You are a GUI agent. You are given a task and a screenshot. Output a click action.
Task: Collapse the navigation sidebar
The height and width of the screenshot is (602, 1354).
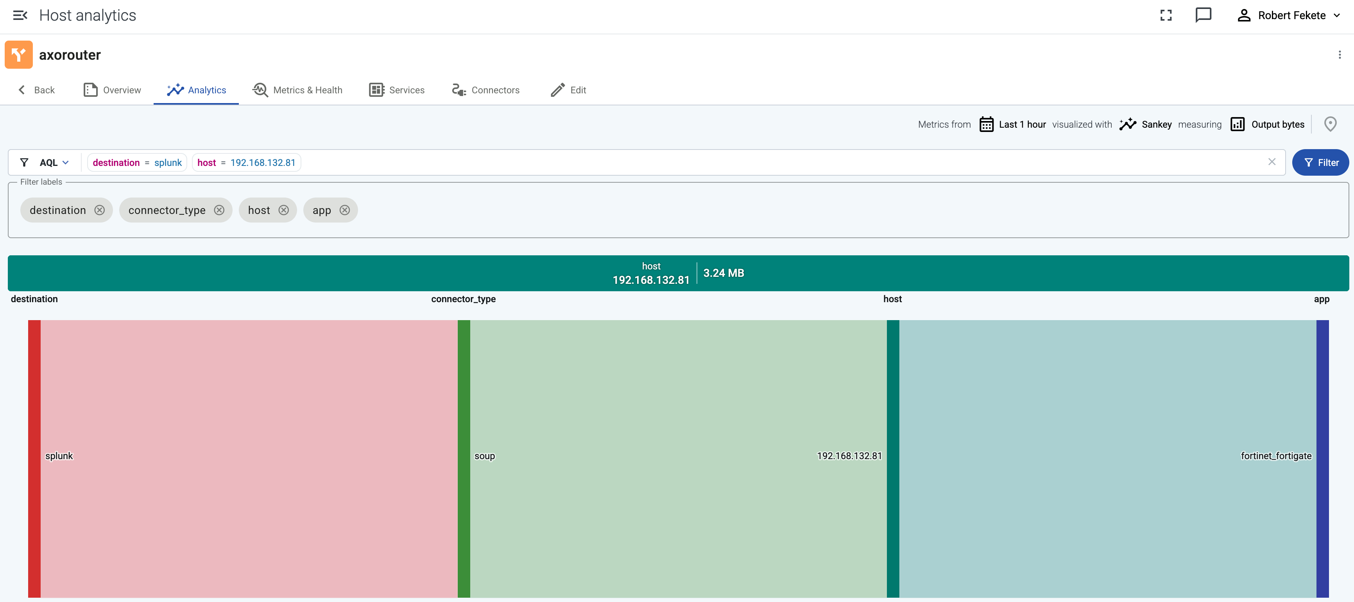click(20, 15)
